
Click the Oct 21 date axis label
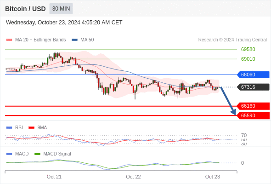[x=54, y=177]
